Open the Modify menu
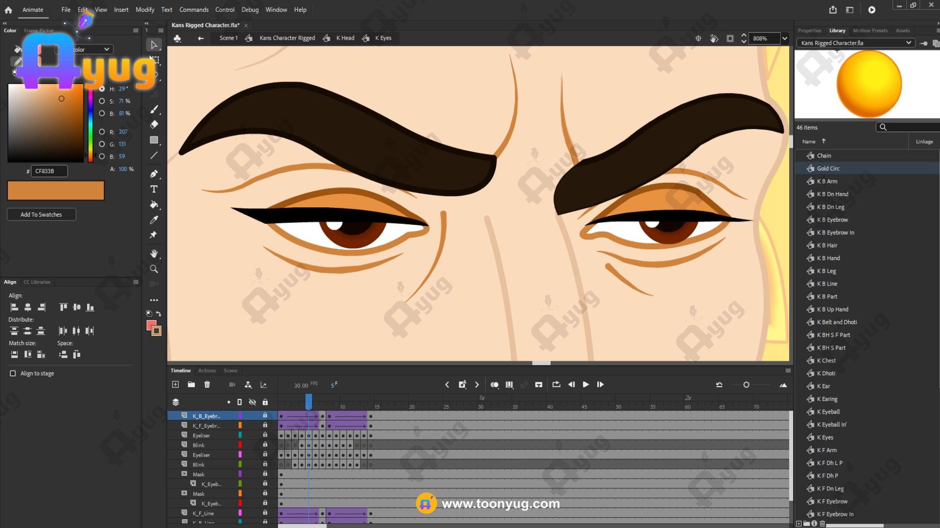 coord(145,10)
